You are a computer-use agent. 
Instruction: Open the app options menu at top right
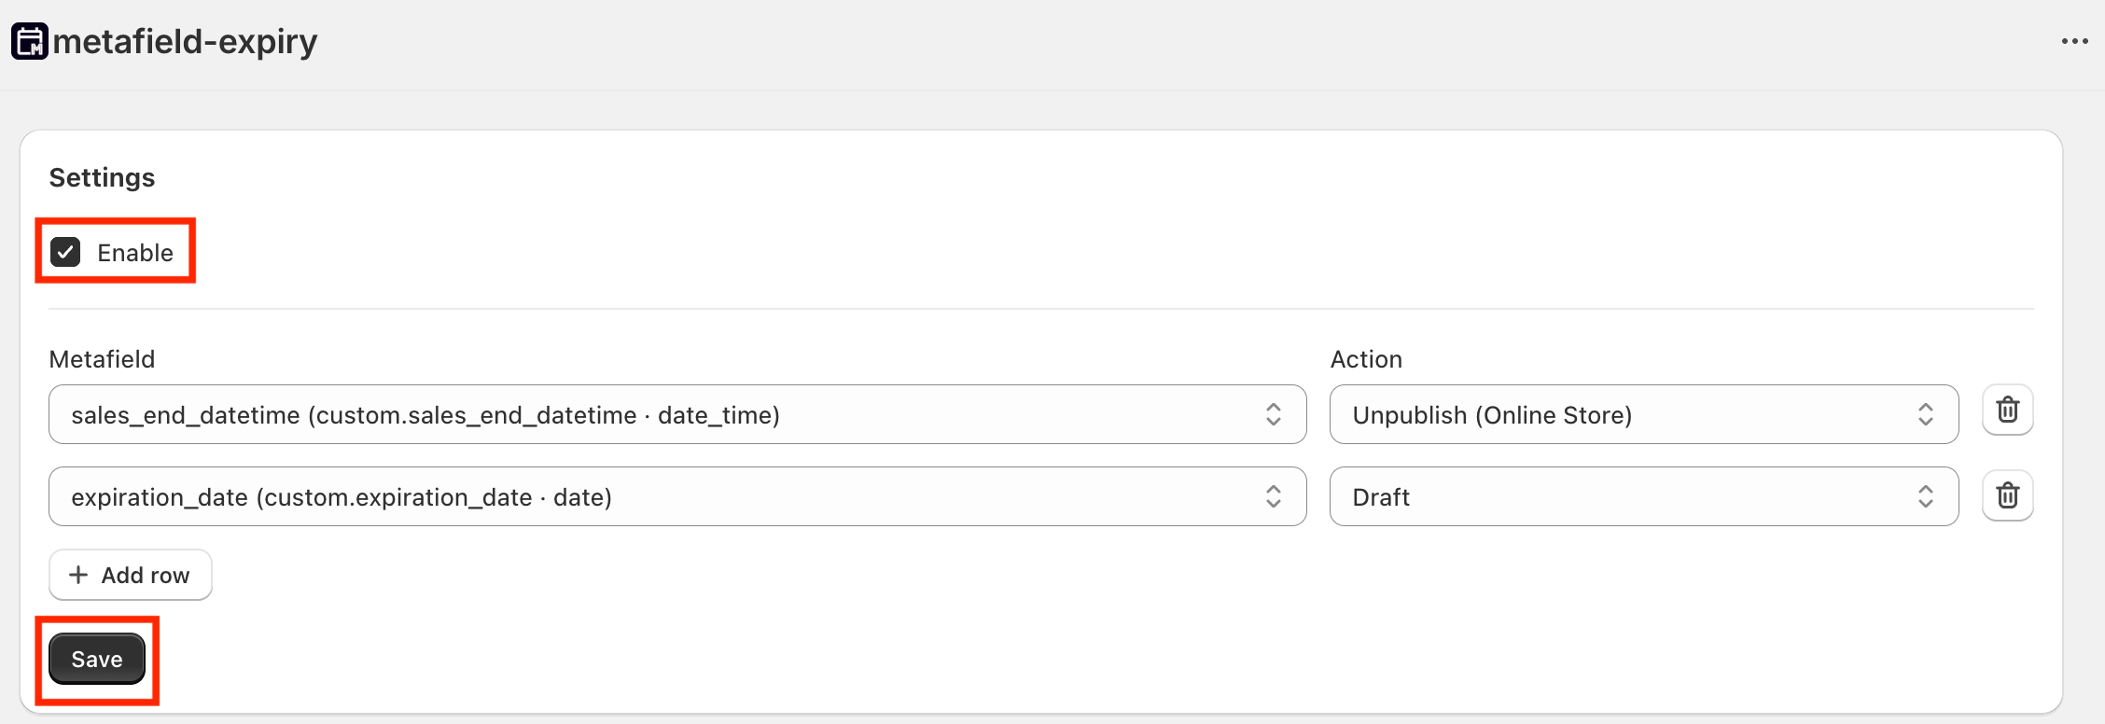click(x=2074, y=40)
